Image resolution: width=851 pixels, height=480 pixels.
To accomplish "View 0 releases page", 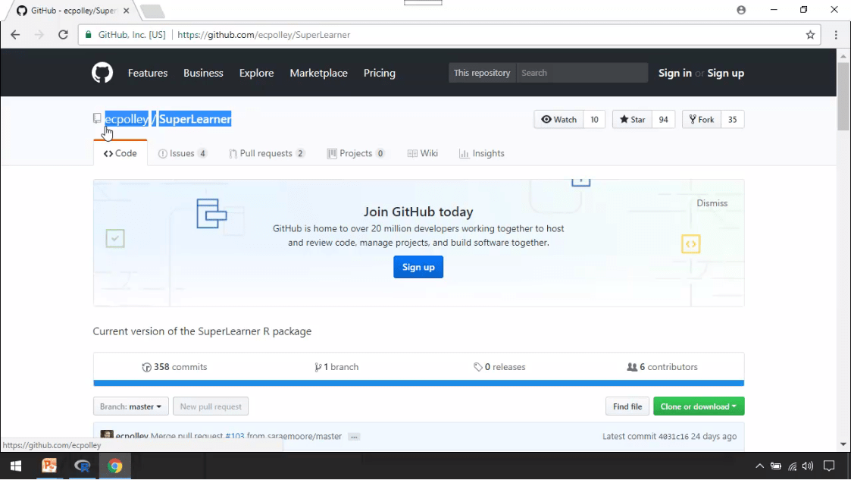I will (x=499, y=367).
